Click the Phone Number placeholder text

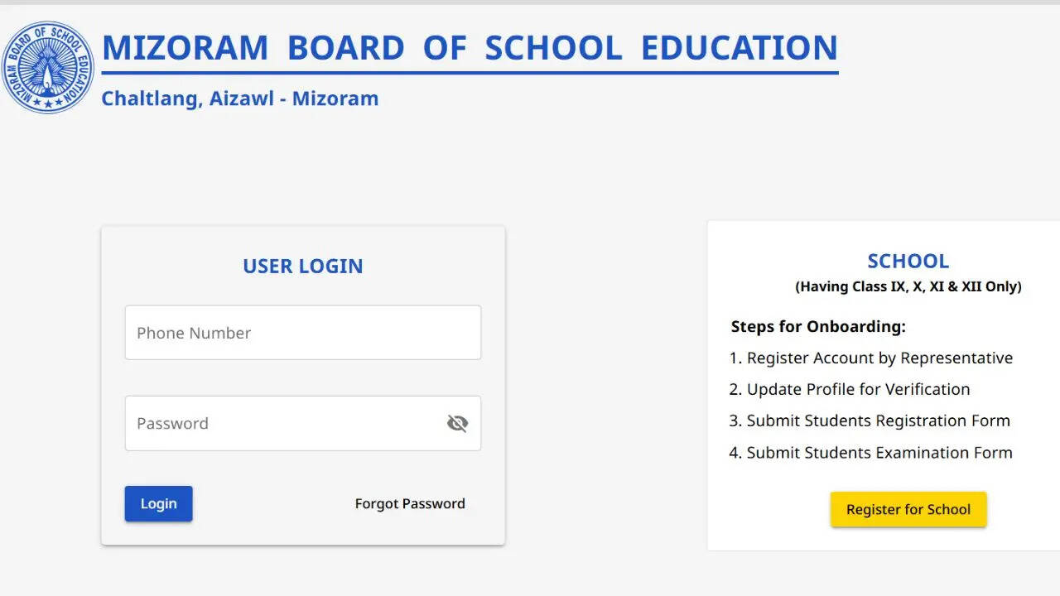point(194,333)
